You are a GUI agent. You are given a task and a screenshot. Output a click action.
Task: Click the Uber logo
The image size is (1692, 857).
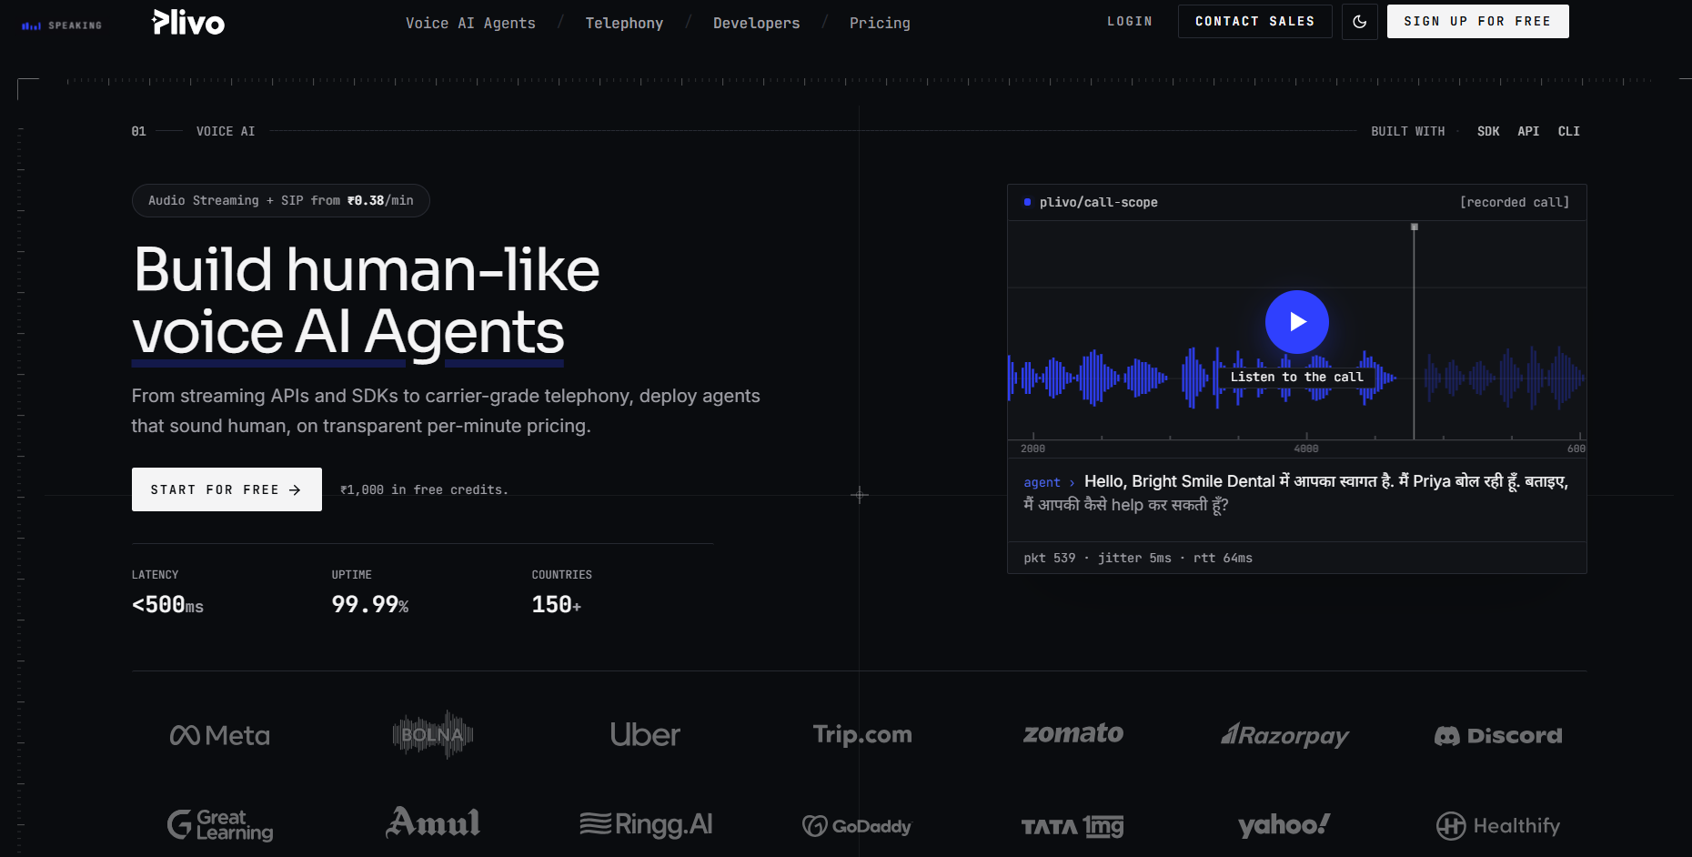(x=645, y=734)
